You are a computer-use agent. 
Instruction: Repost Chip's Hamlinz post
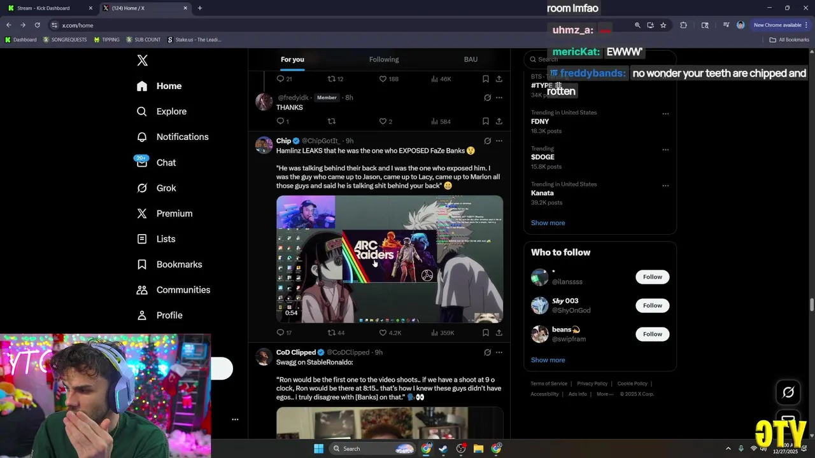pos(336,333)
